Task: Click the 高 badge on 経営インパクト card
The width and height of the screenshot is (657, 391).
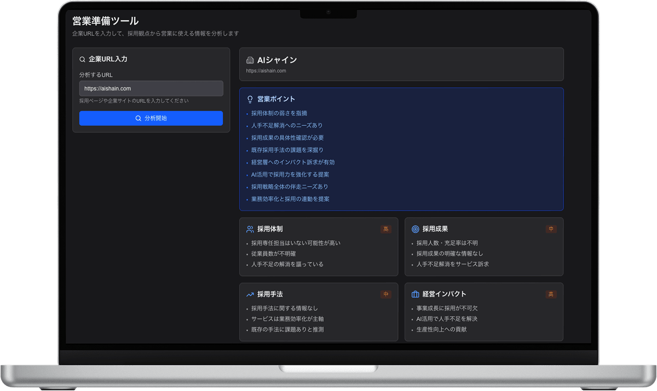Action: 551,294
